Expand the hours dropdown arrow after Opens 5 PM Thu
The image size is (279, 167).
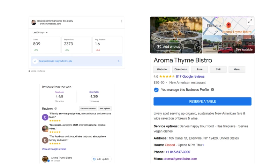(x=203, y=145)
